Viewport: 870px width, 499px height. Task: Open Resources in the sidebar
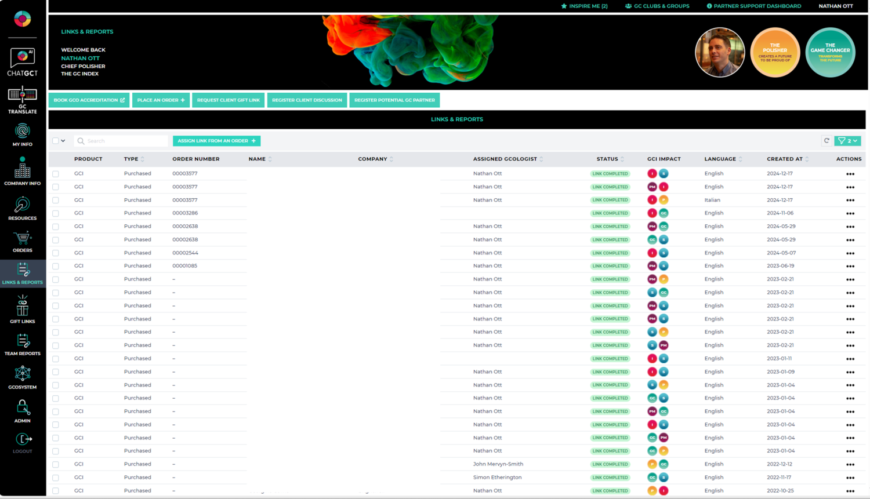(x=23, y=208)
